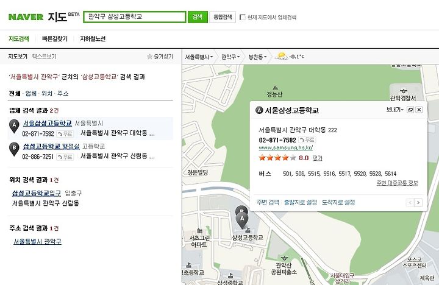Click the 즐겨찾기 star icon
Viewport: 439px width, 285px height.
coord(150,57)
